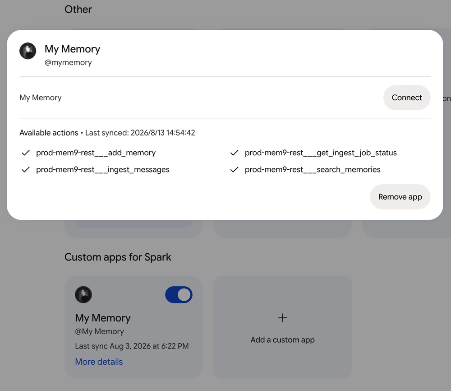Click checkmark beside prod-mem9-rest___add_memory
451x391 pixels.
tap(26, 153)
